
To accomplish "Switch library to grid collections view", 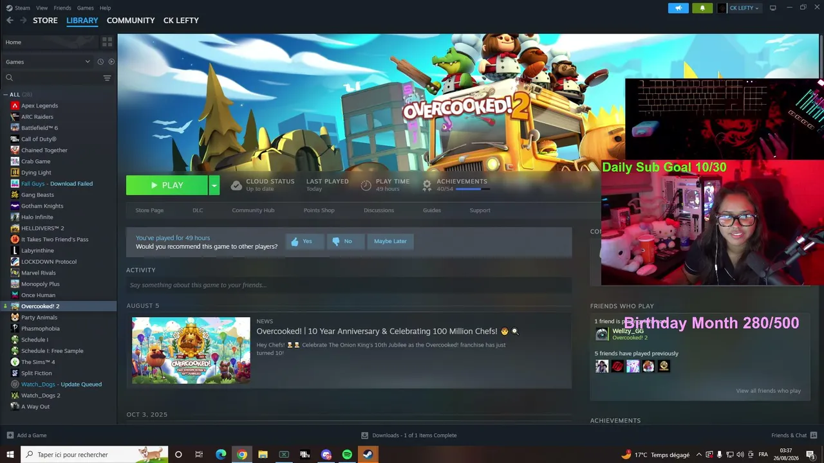I will (107, 42).
